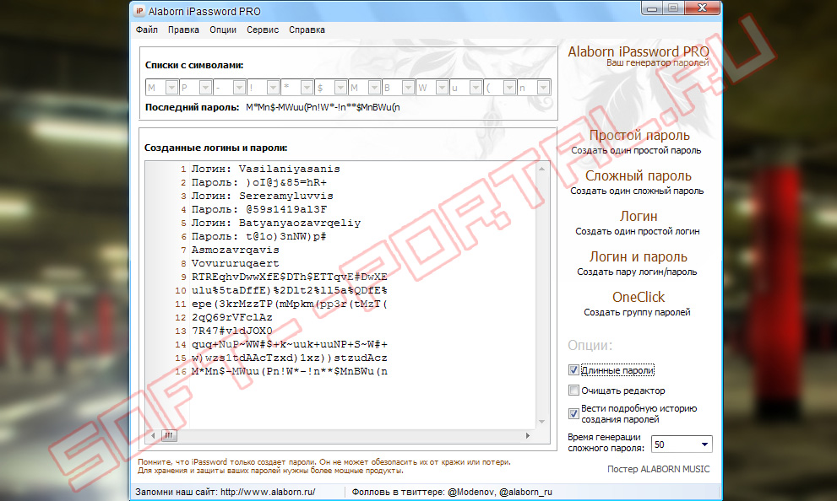837x501 pixels.
Task: Click editor line 11 starting with 'epe(3krMzzTP'
Action: 290,304
